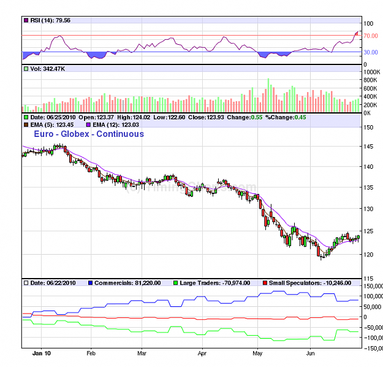This screenshot has width=383, height=367.
Task: Click the 'Euro - Globex - Continuous' title
Action: [x=89, y=134]
